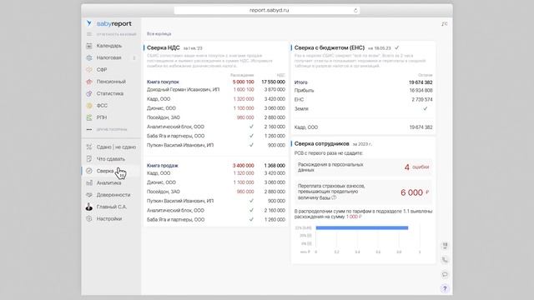The height and width of the screenshot is (300, 534).
Task: Click the Сверка checkmark icon in the sidebar
Action: click(x=89, y=171)
